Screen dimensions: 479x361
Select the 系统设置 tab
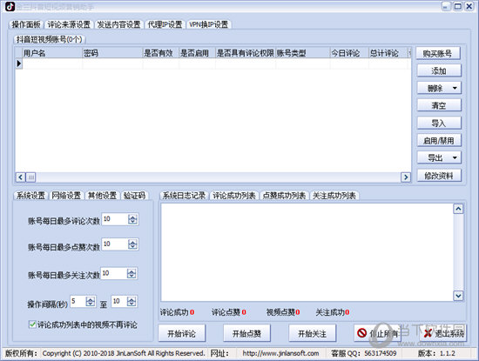(x=30, y=196)
